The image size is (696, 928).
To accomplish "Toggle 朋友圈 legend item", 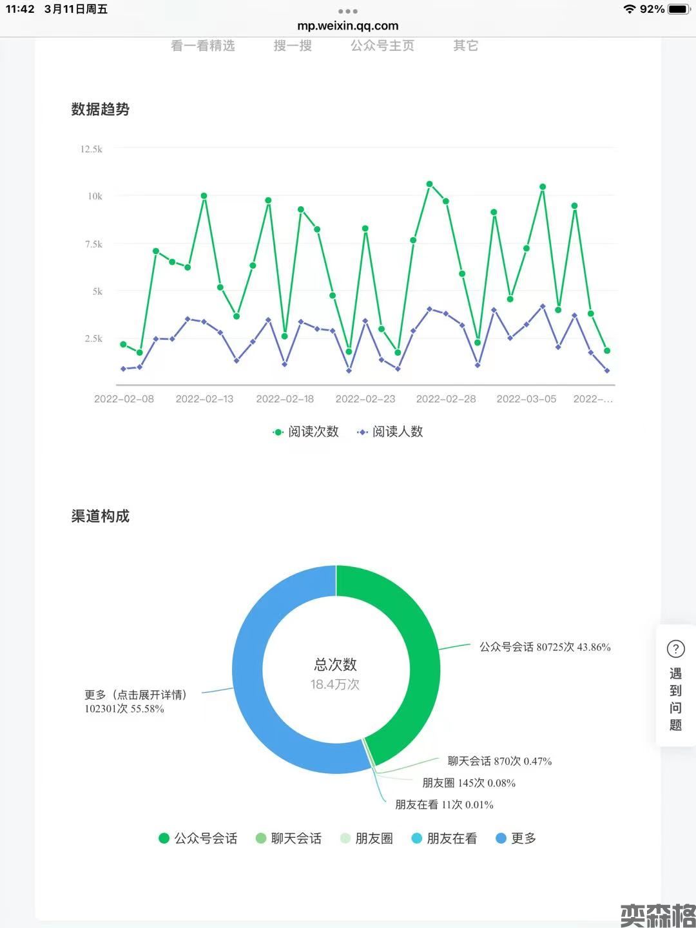I will 367,838.
